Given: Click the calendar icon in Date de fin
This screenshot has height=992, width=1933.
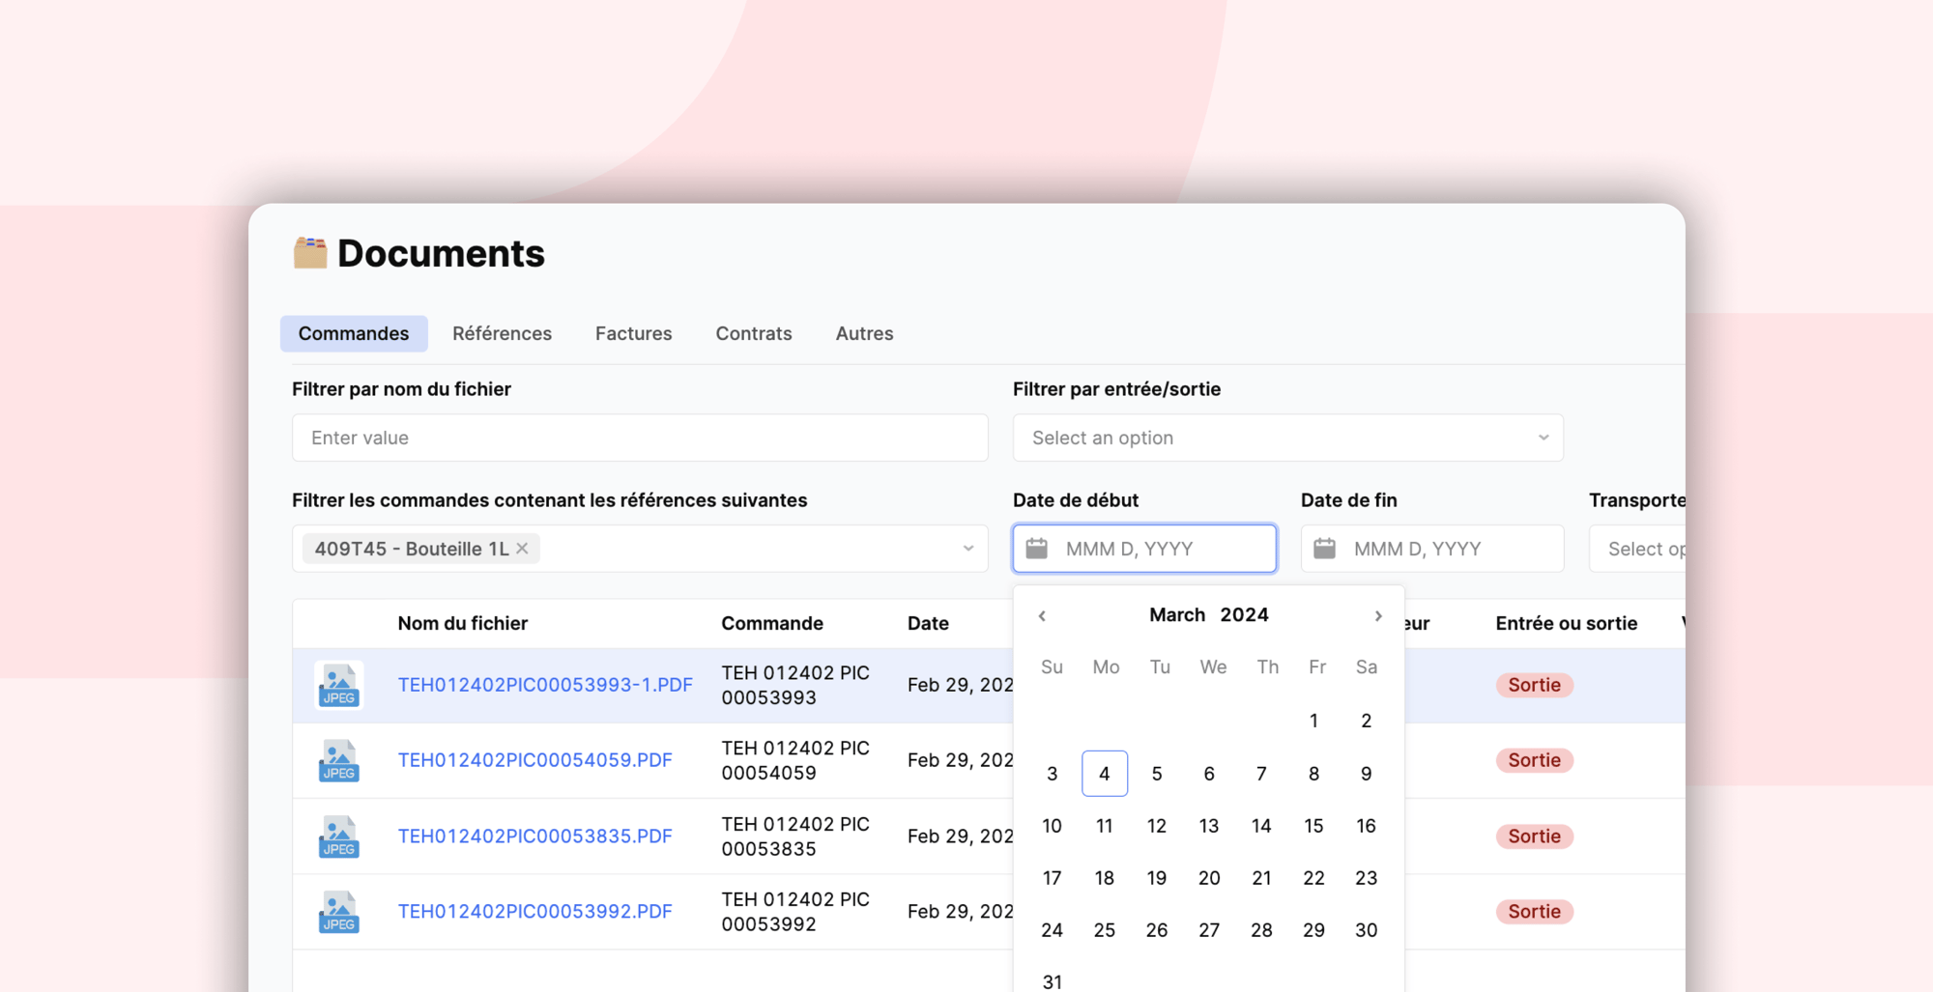Looking at the screenshot, I should 1324,549.
